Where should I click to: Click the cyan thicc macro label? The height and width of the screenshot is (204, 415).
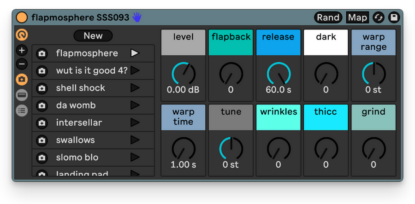[326, 117]
